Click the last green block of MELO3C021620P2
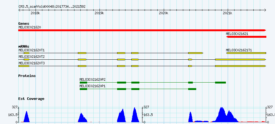 tap(220, 83)
